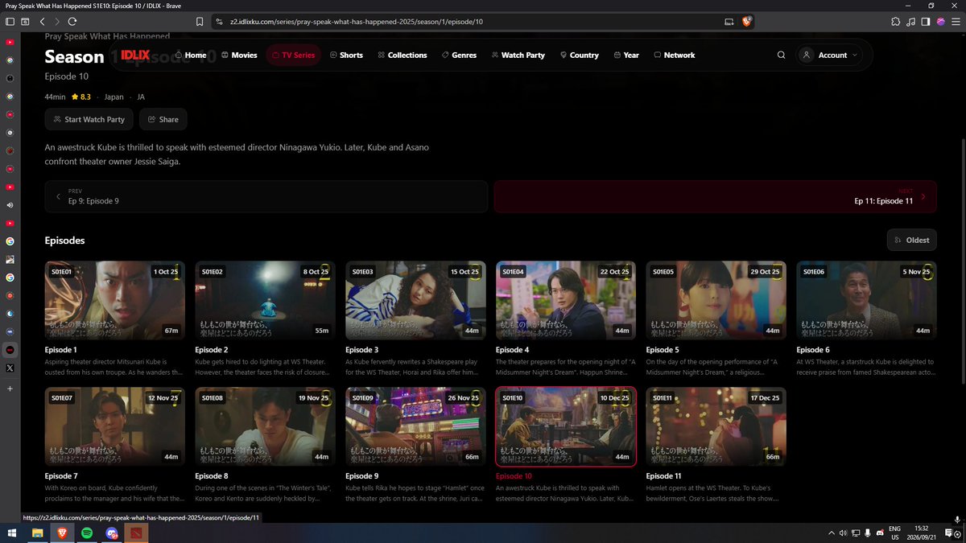The height and width of the screenshot is (543, 966).
Task: Toggle the Brave sidebar panel button
Action: 926,22
